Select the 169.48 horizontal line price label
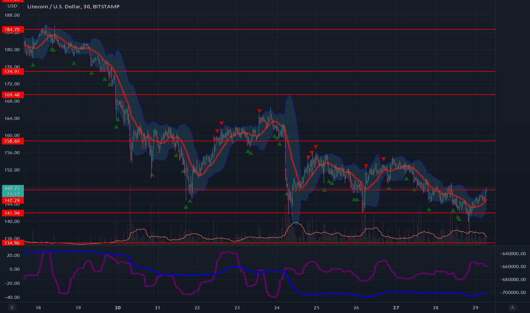Viewport: 530px width, 313px height. [x=13, y=94]
